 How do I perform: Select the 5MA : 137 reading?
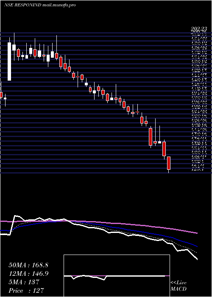[24, 282]
